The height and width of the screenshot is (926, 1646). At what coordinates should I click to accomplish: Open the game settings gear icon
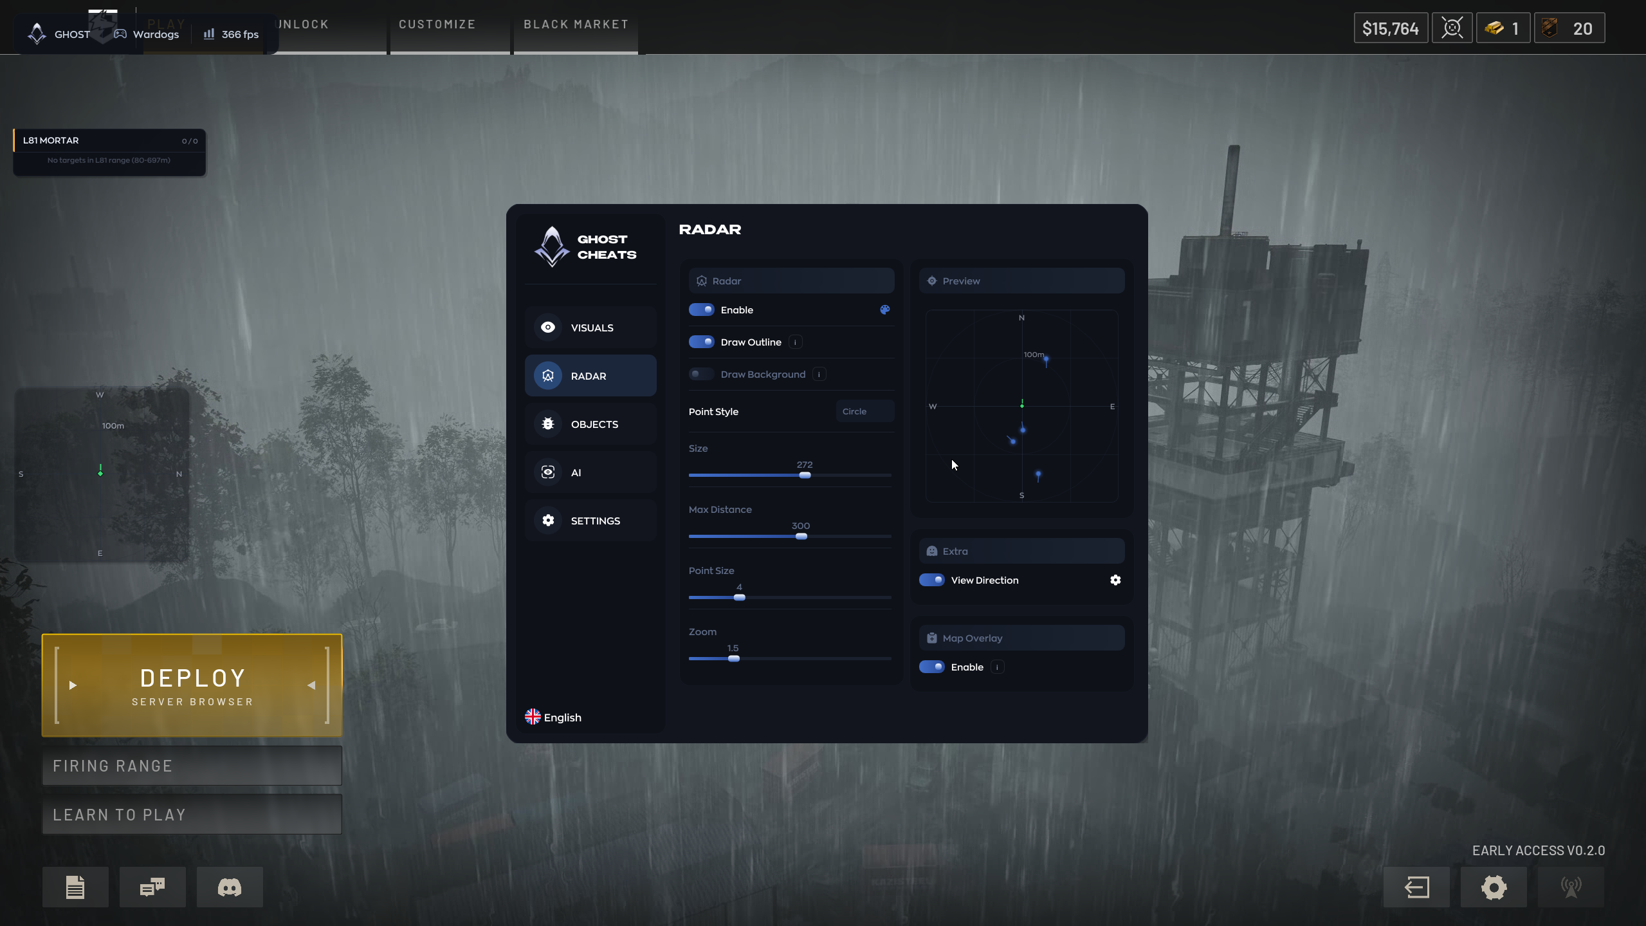[1494, 887]
